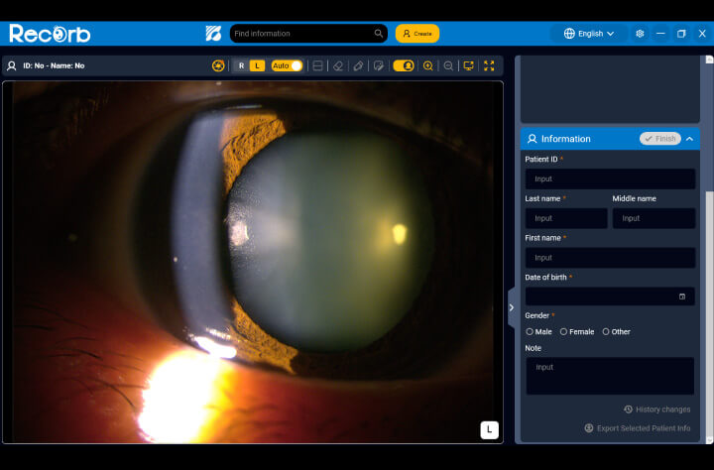This screenshot has height=470, width=714.
Task: Click Export Selected Patient Info
Action: click(638, 428)
